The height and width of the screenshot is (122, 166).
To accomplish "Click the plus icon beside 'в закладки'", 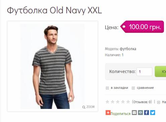I will 107,88.
